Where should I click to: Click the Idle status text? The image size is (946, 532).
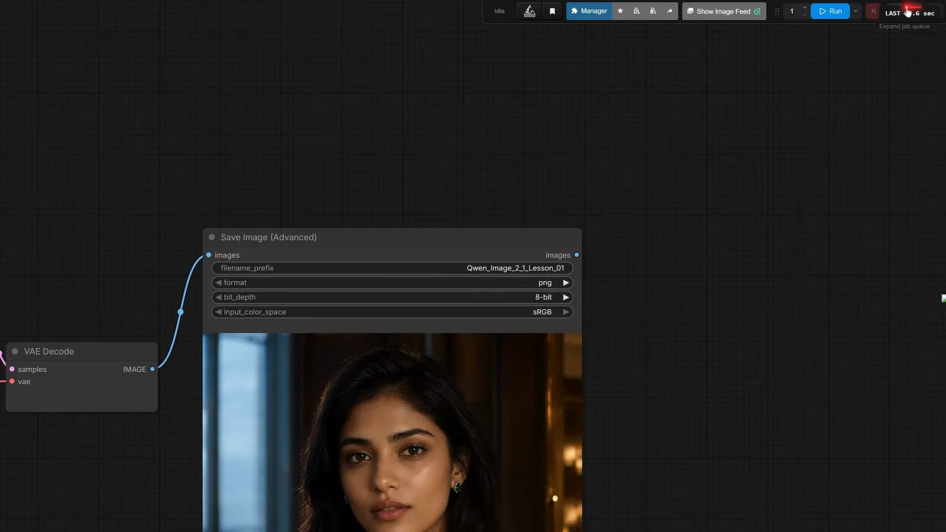[x=500, y=11]
